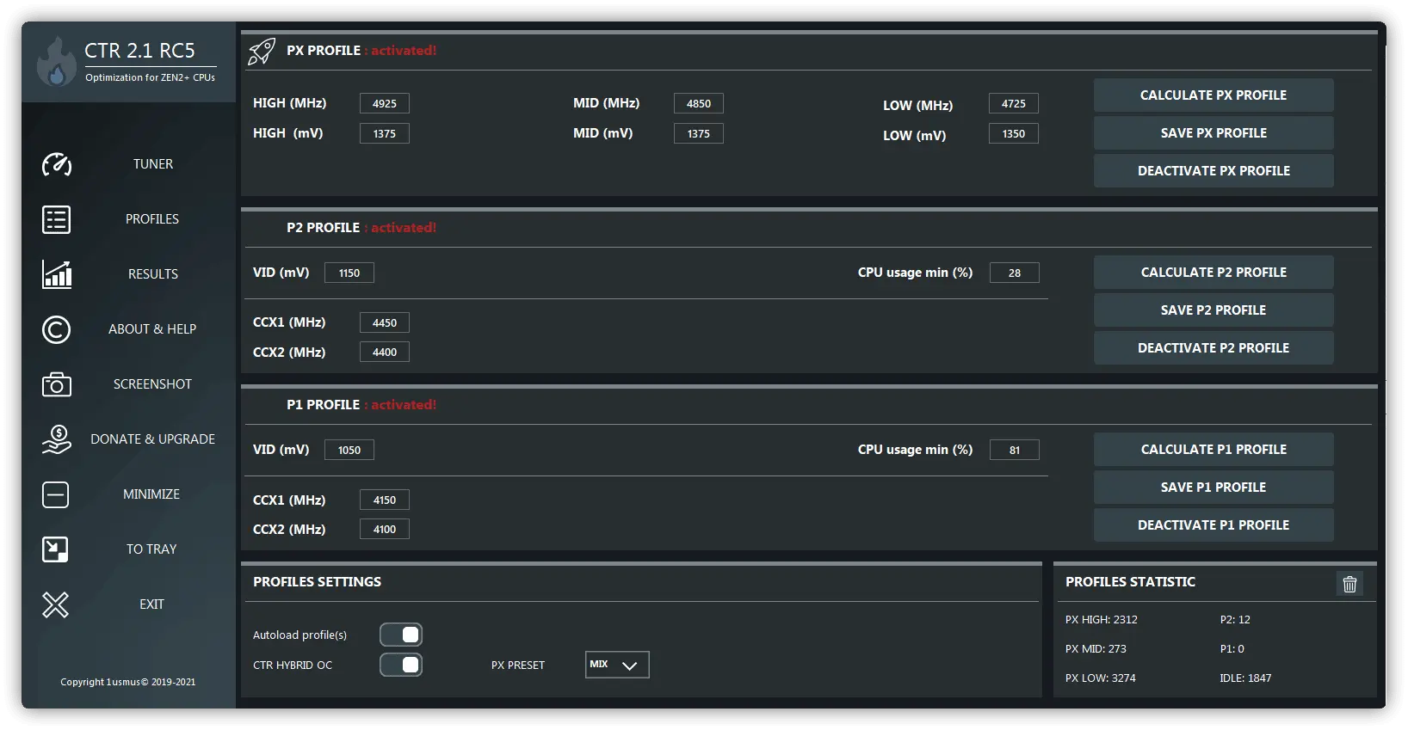Click P2 CPU usage min field 28

pyautogui.click(x=1015, y=273)
